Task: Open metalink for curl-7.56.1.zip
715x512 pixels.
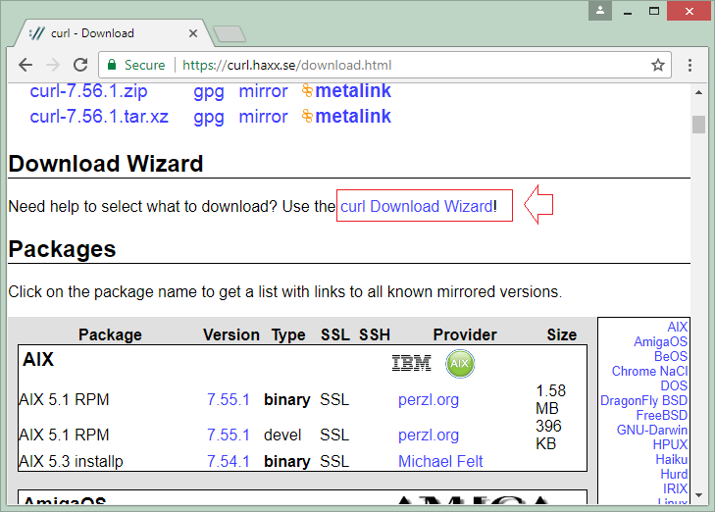Action: coord(352,91)
